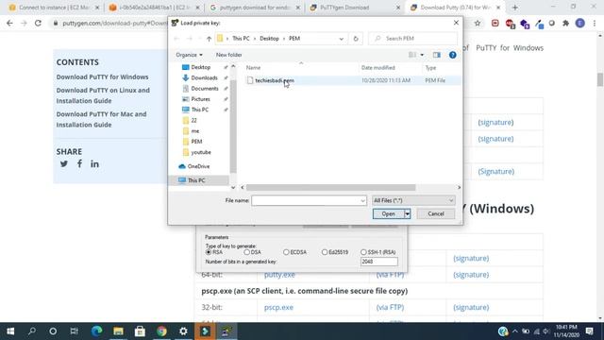The width and height of the screenshot is (604, 340).
Task: Open Settings gear from taskbar
Action: [x=183, y=331]
